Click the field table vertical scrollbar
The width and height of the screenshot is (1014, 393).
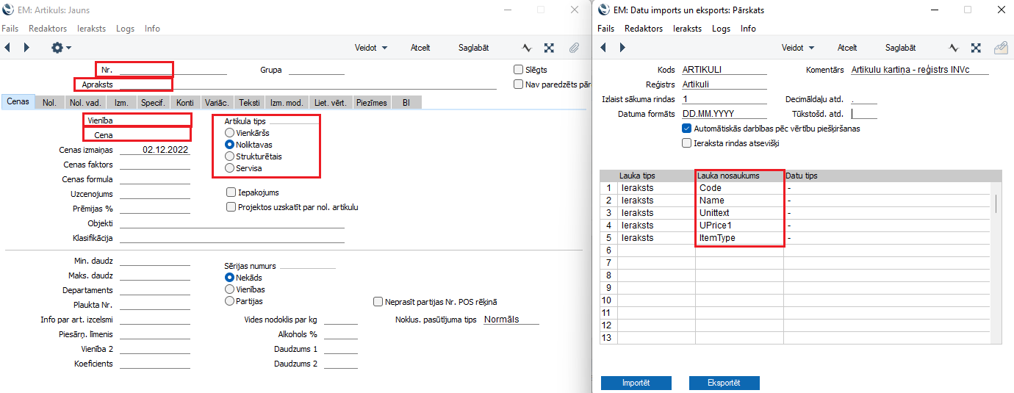tap(996, 203)
